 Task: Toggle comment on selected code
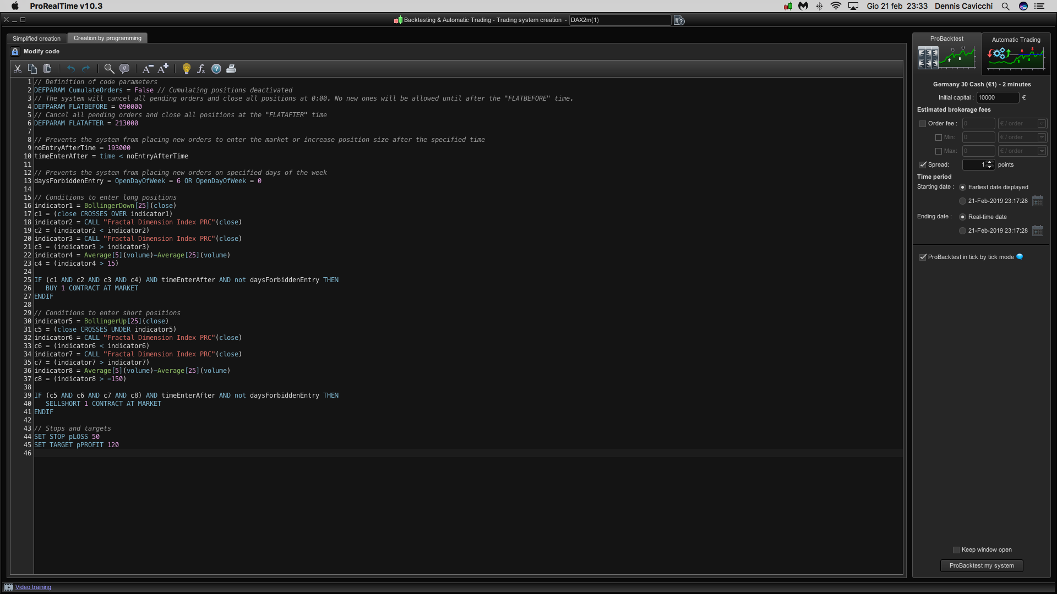124,69
